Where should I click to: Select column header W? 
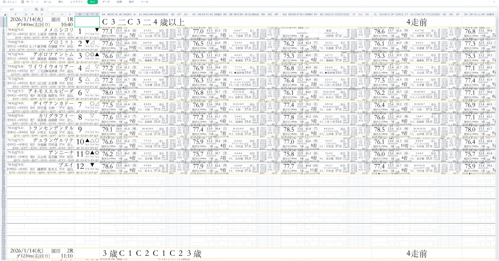[80, 15]
